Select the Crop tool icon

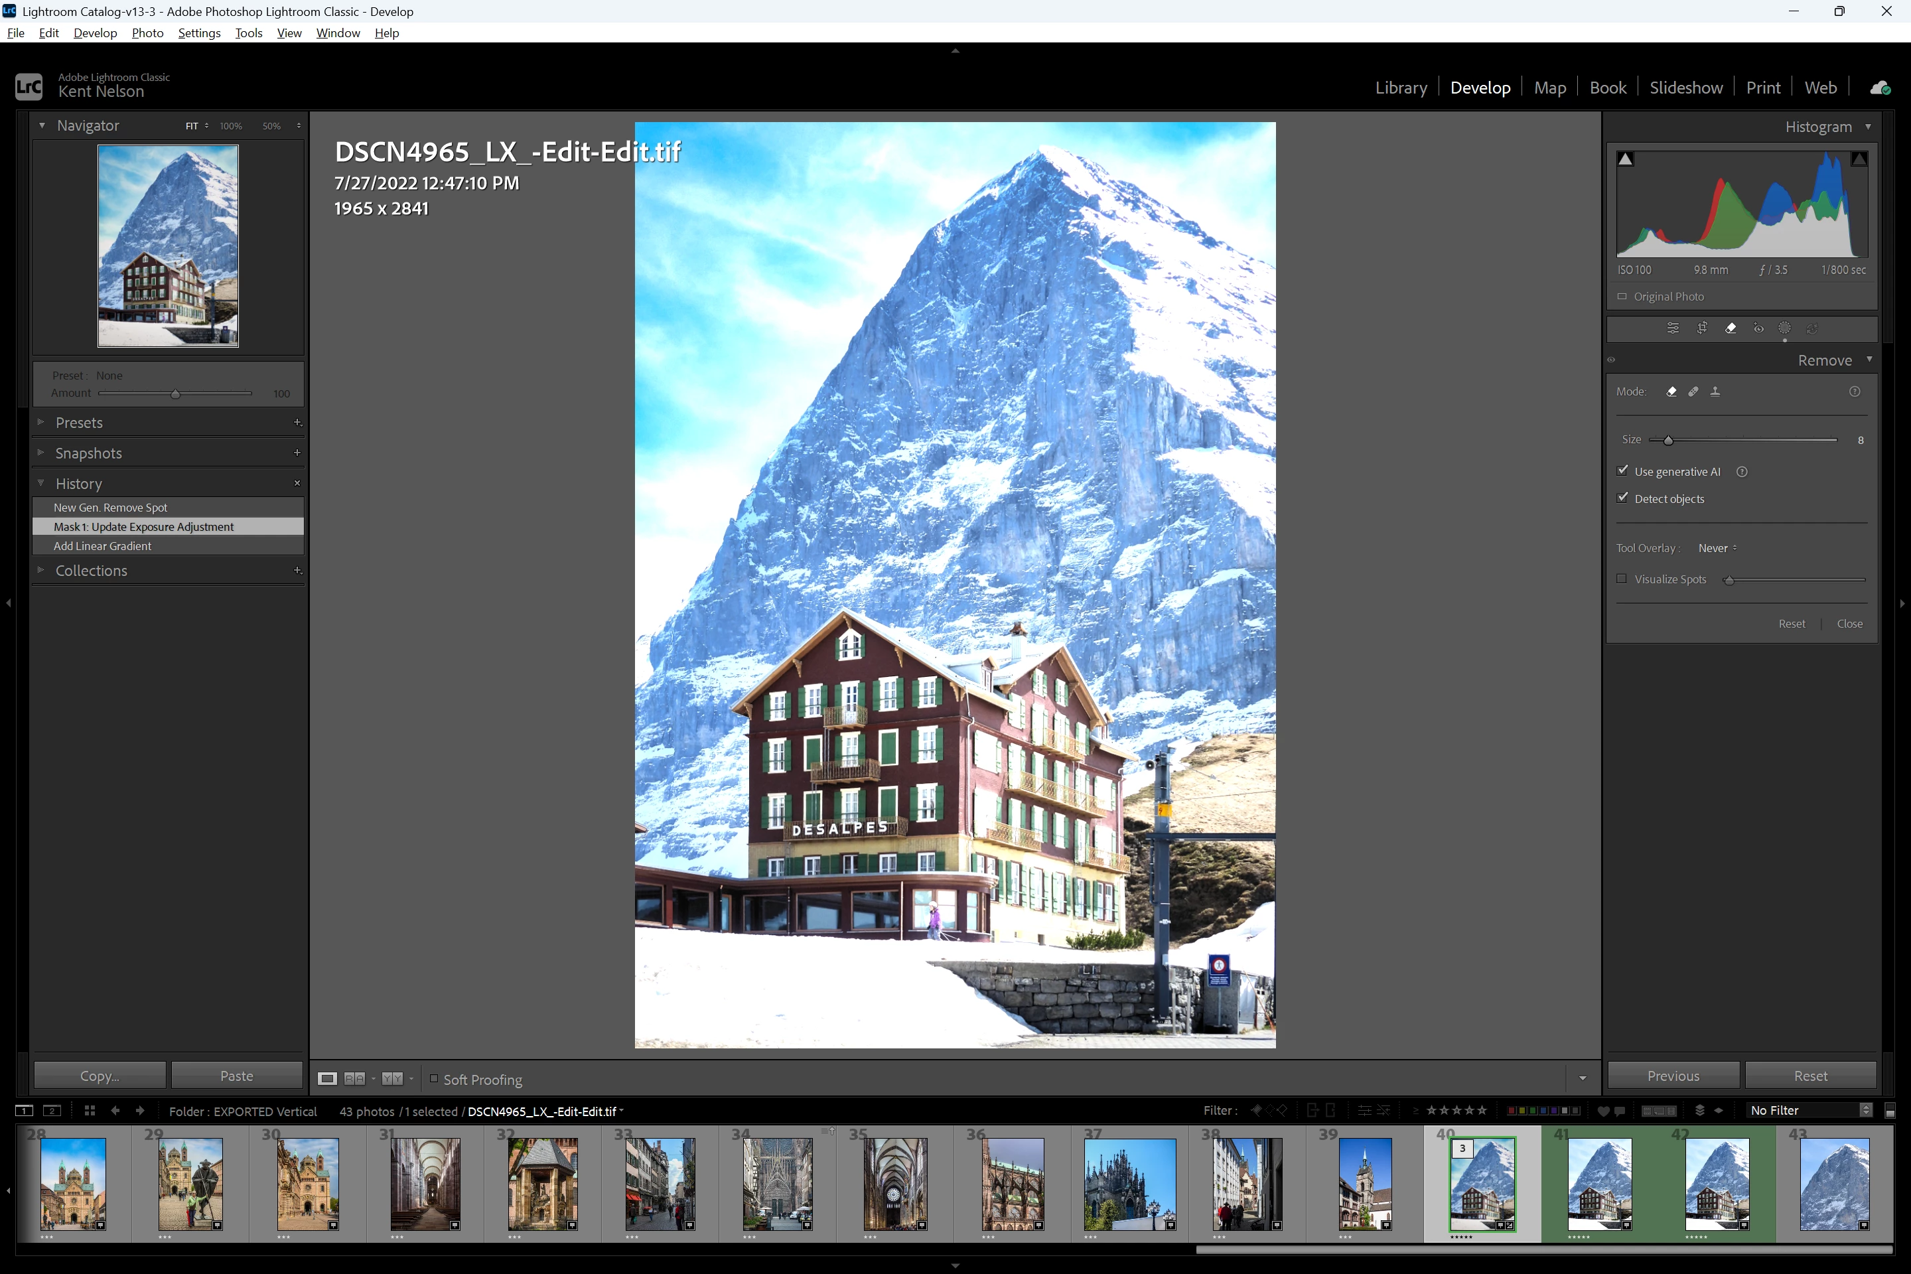click(1701, 328)
